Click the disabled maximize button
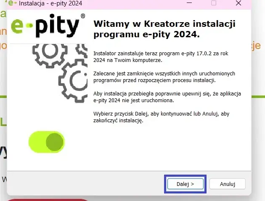This screenshot has height=201, width=265. (x=214, y=3)
